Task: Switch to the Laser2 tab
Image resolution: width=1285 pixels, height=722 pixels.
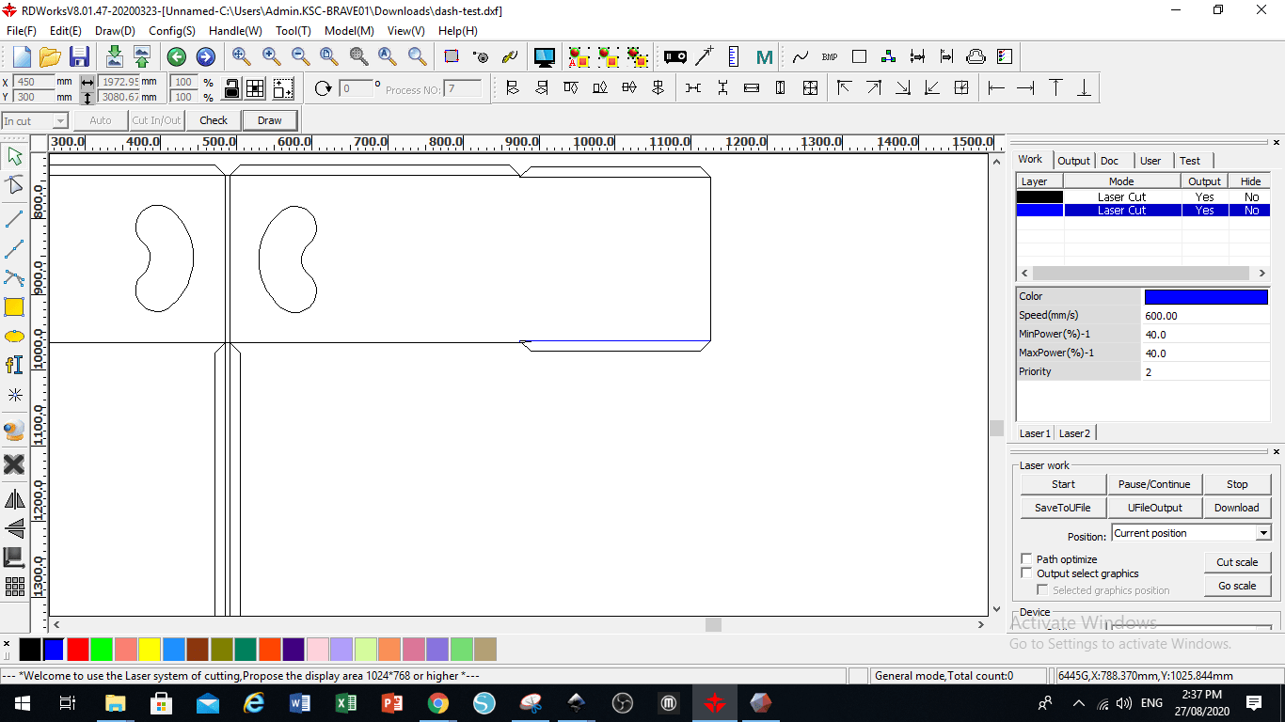Action: pos(1074,433)
